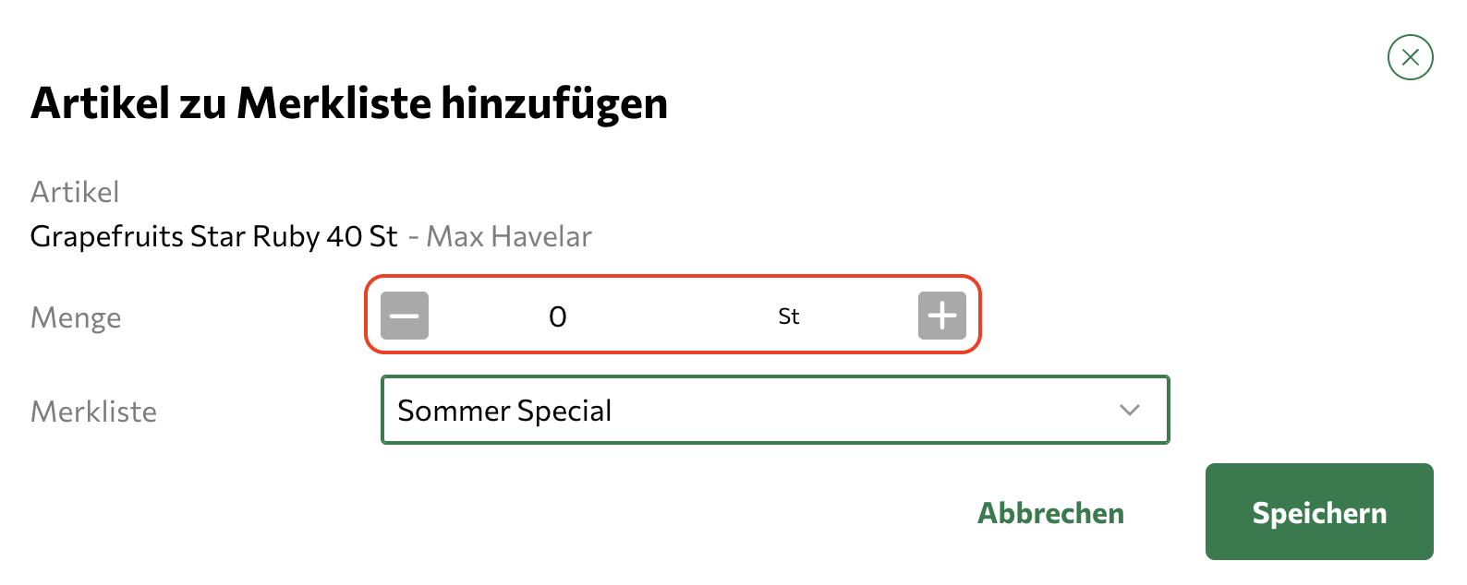This screenshot has width=1467, height=585.
Task: Open the Merkliste dropdown chevron arrow
Action: pyautogui.click(x=1129, y=410)
